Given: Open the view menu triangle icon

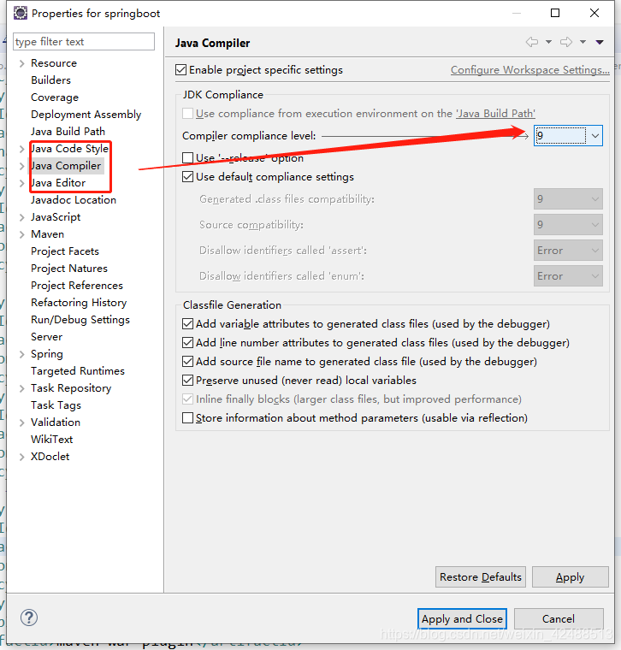Looking at the screenshot, I should pos(600,42).
